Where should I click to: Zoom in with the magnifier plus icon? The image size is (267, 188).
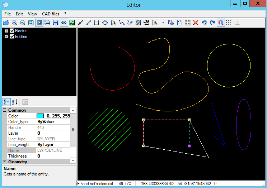tap(14, 23)
